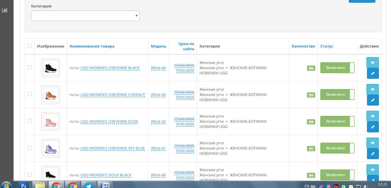Click the EN language indicator in the tray
This screenshot has height=188, width=391.
point(307,186)
